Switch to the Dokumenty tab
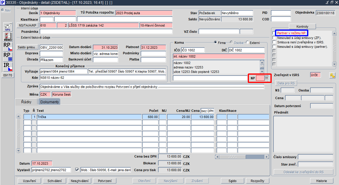 pyautogui.click(x=49, y=102)
